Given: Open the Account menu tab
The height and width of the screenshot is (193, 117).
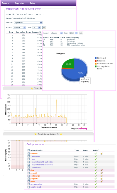Looking at the screenshot, I should (6, 3).
